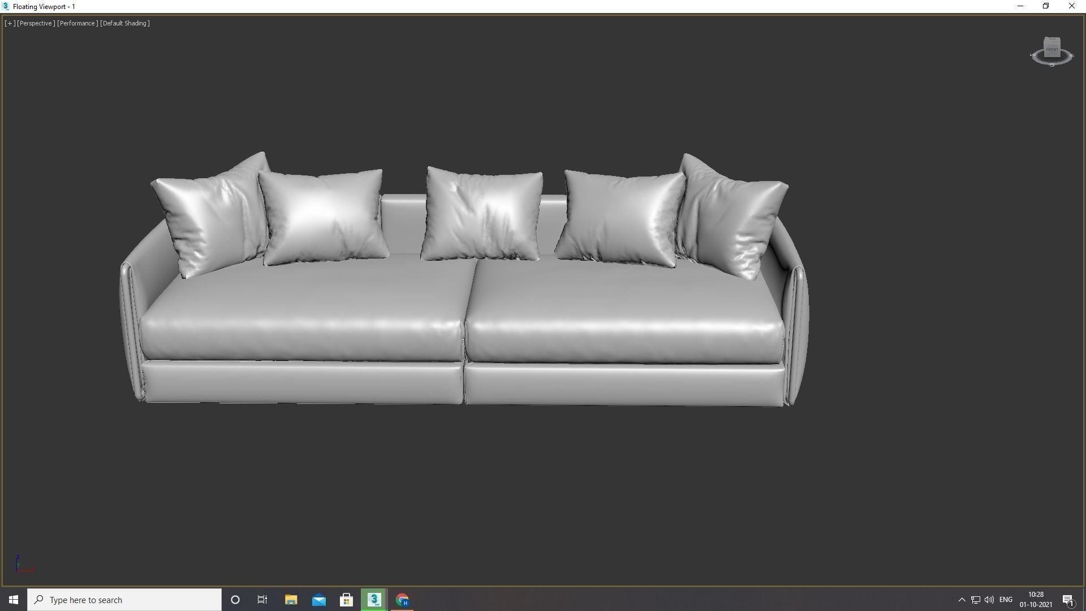Open the [+] viewport general menu
Screen dimensions: 1086x611
coord(10,23)
